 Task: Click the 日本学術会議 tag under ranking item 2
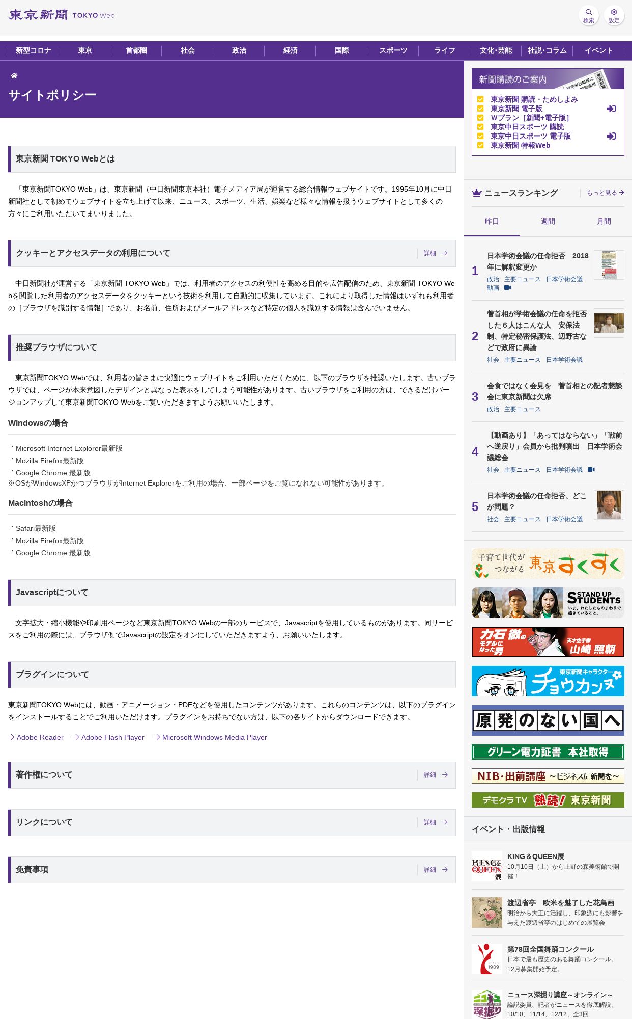tap(564, 360)
